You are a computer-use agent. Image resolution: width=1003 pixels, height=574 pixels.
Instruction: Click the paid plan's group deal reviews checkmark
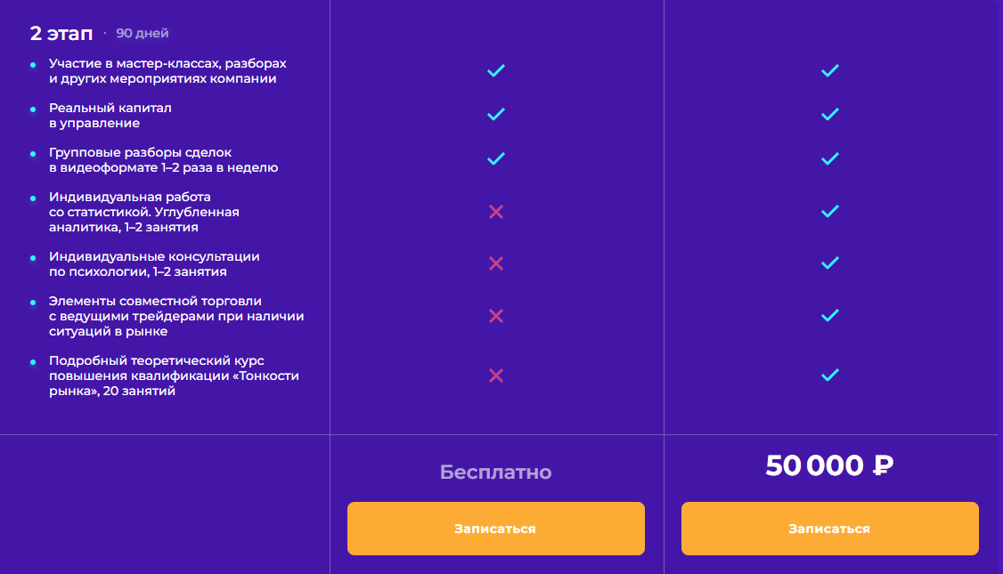pos(830,158)
